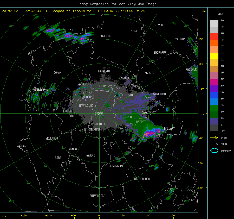
Task: Pick the yellow 51 dBZ color swatch
Action: coord(214,56)
